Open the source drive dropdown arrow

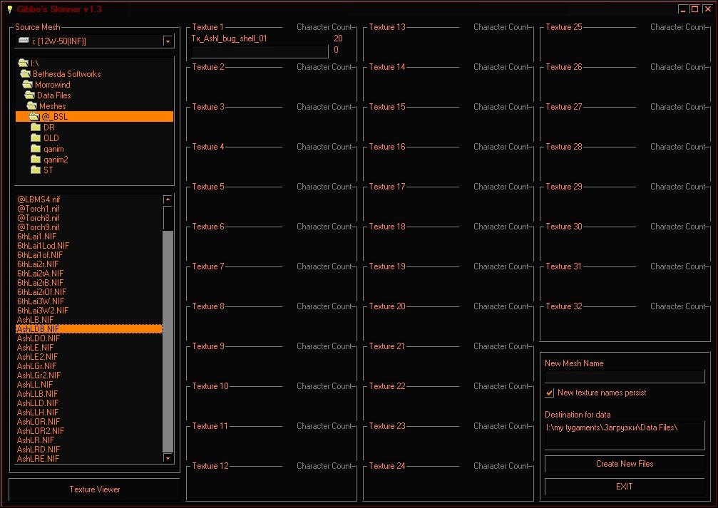point(168,41)
